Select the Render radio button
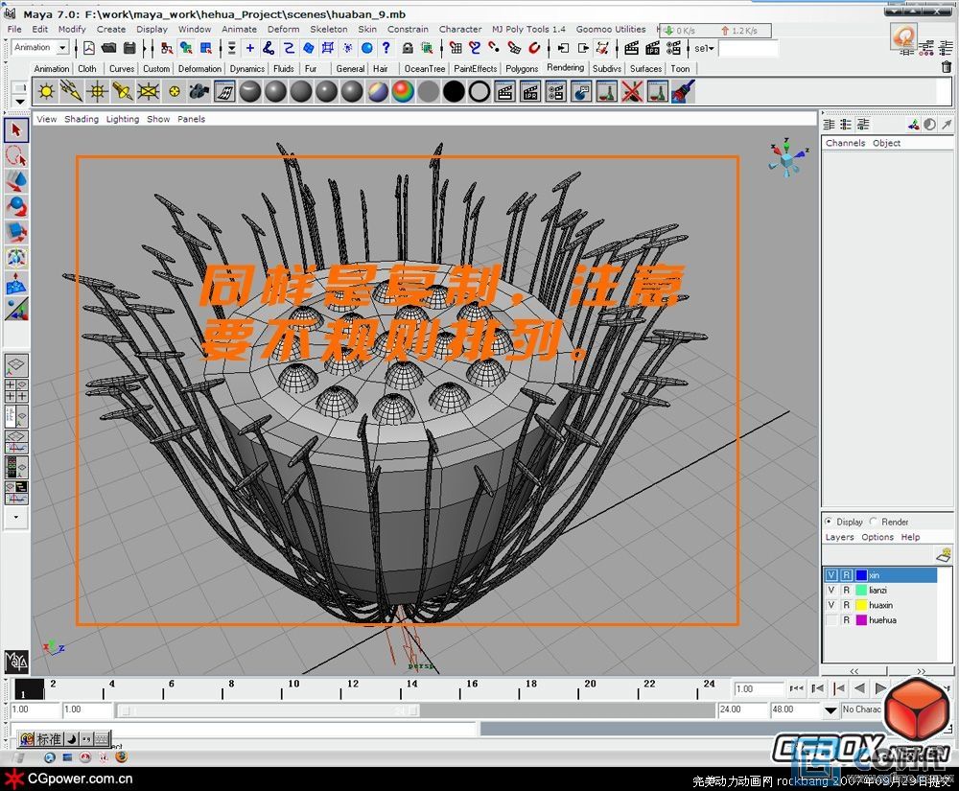This screenshot has width=959, height=791. (874, 522)
